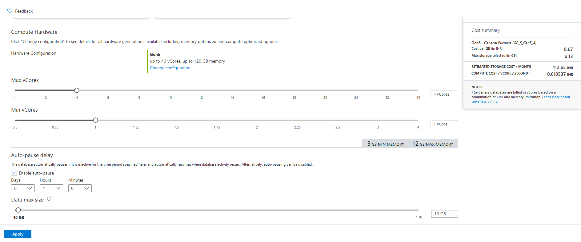Click the Max vCores slider handle
The width and height of the screenshot is (581, 242).
coord(77,90)
